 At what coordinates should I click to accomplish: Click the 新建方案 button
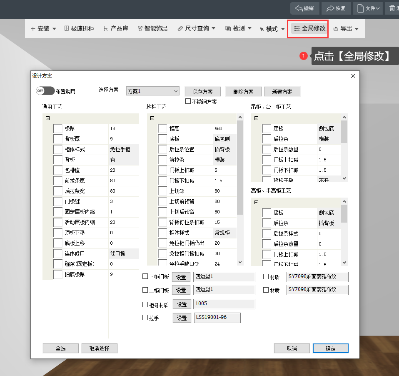[x=282, y=92]
